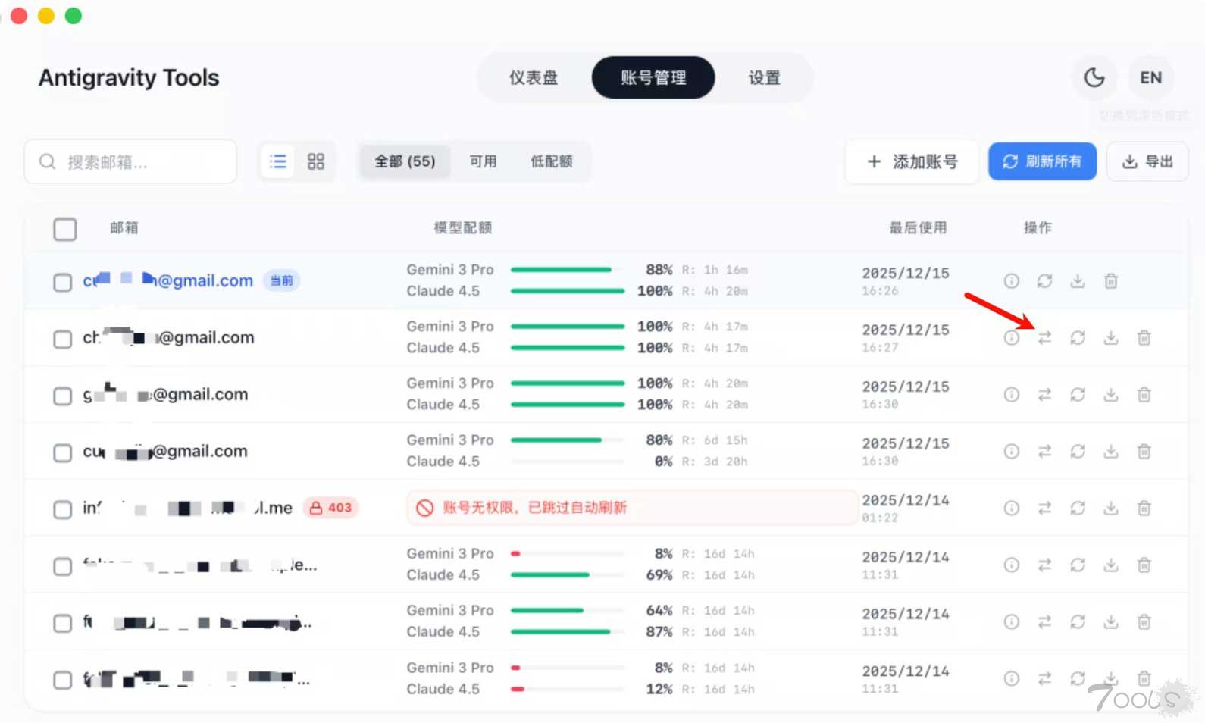Tick the select-all checkbox beside 邮箱 header
Screen dimensions: 1205x723
(65, 229)
